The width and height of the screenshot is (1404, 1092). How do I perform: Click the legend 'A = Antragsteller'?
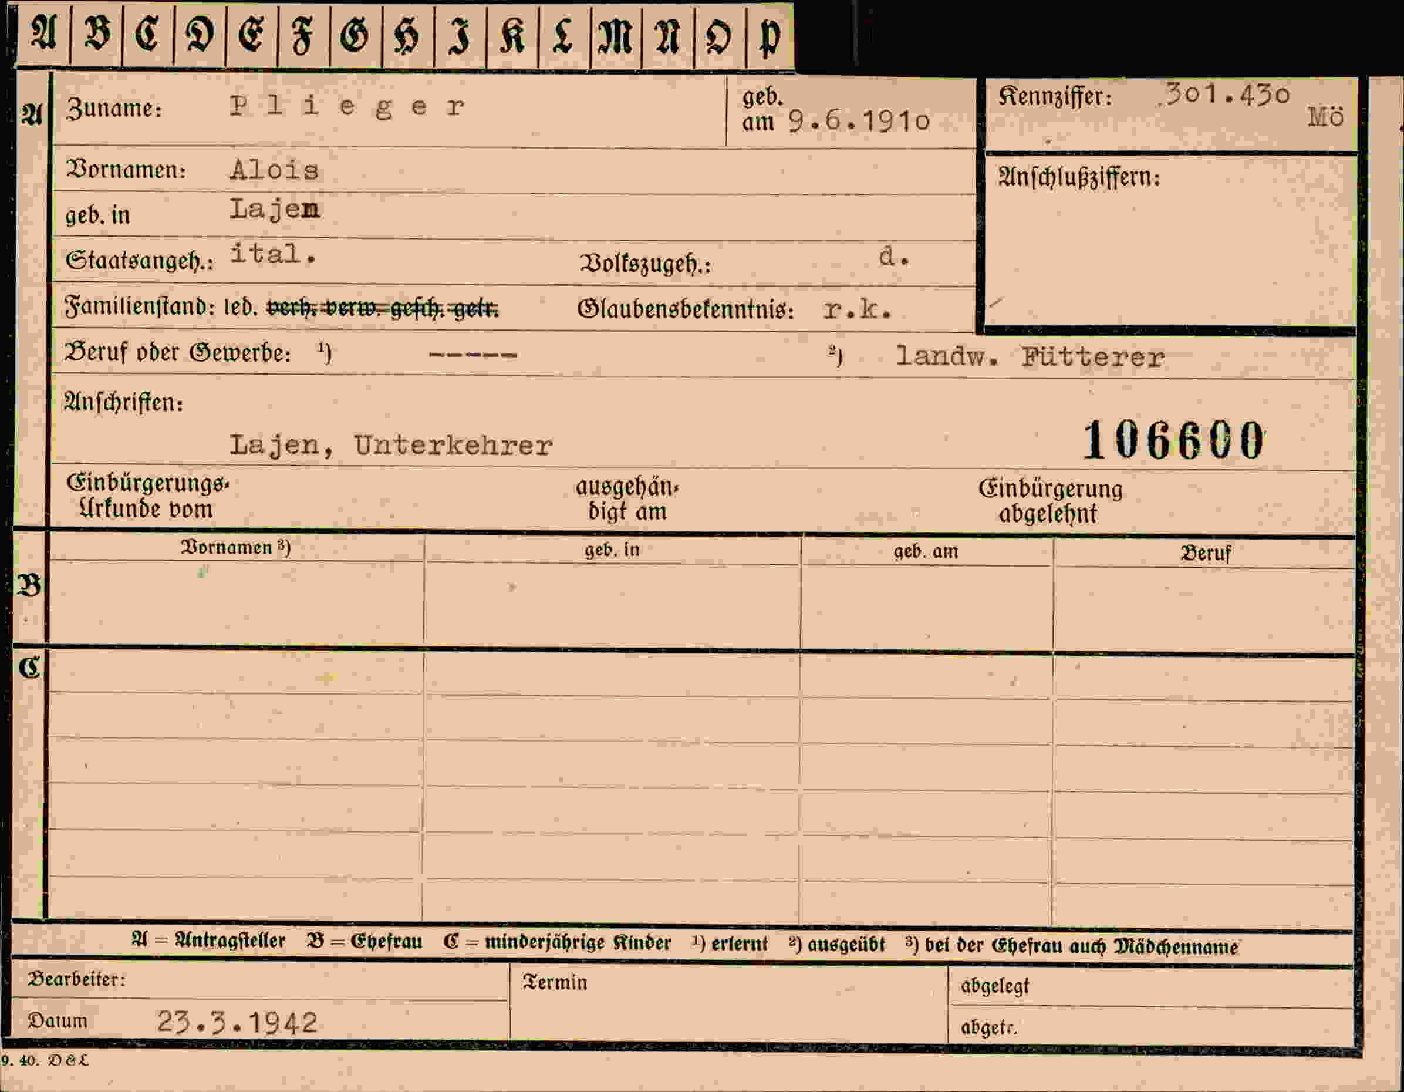click(x=208, y=940)
